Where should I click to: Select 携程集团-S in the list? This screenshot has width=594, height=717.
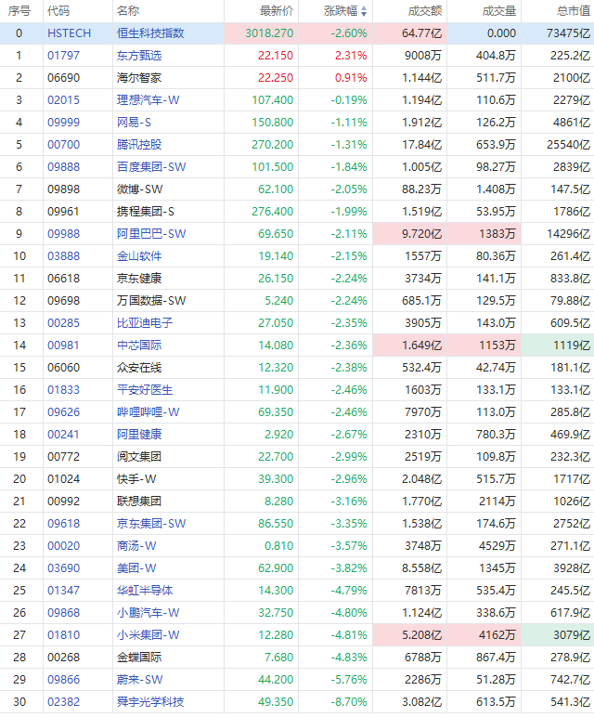[146, 212]
